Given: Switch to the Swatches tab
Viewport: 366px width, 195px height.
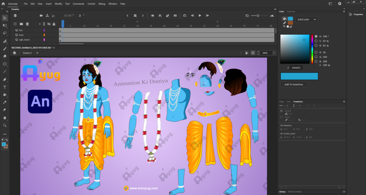Looking at the screenshot, I should tap(291, 11).
